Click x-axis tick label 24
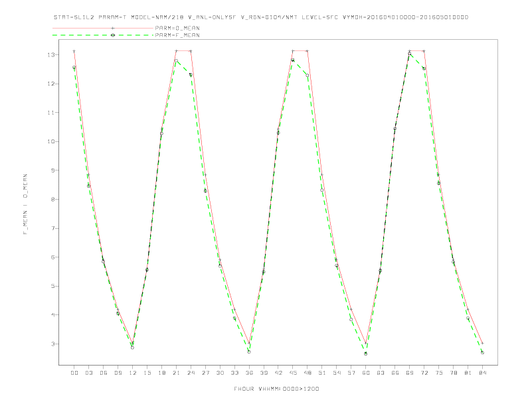The height and width of the screenshot is (406, 526). [191, 373]
